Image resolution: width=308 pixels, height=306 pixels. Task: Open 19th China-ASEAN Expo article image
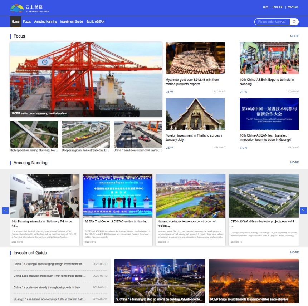(x=269, y=58)
